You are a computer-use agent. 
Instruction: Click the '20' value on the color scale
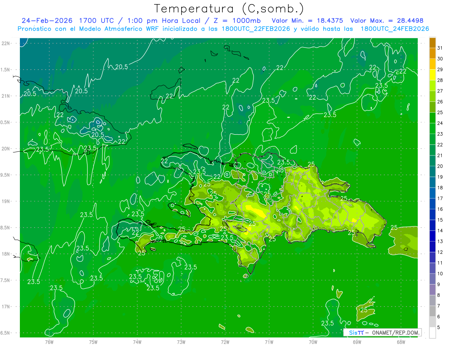point(440,166)
